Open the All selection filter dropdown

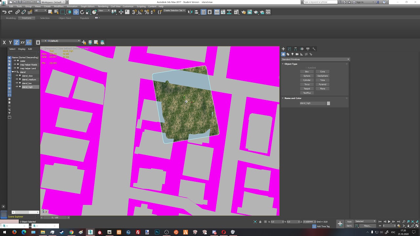coord(40,11)
